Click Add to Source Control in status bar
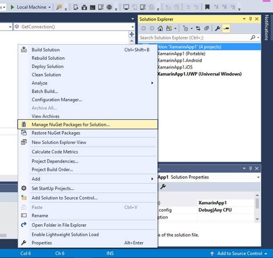273x258 pixels. (x=239, y=254)
